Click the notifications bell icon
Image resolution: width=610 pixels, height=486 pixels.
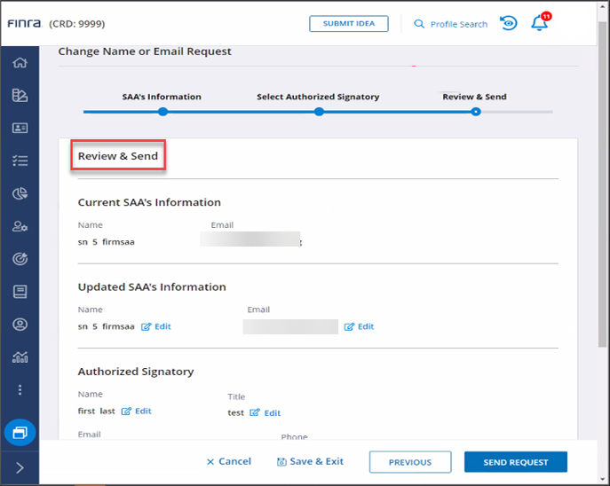pyautogui.click(x=539, y=24)
